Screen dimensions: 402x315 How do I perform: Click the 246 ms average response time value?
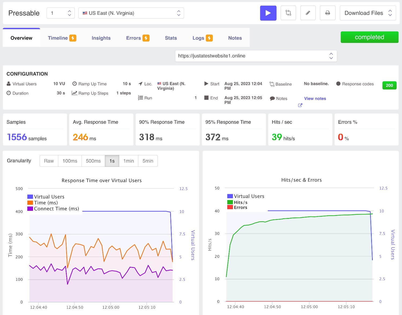click(84, 137)
